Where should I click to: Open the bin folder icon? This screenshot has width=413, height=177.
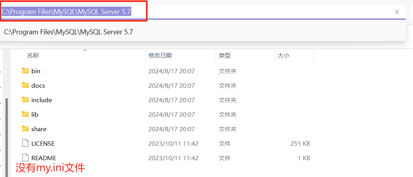[x=25, y=71]
